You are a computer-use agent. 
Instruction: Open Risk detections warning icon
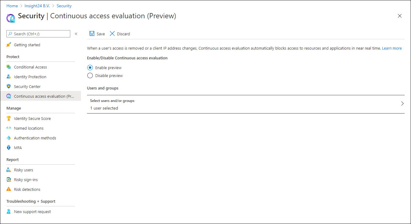(9, 189)
